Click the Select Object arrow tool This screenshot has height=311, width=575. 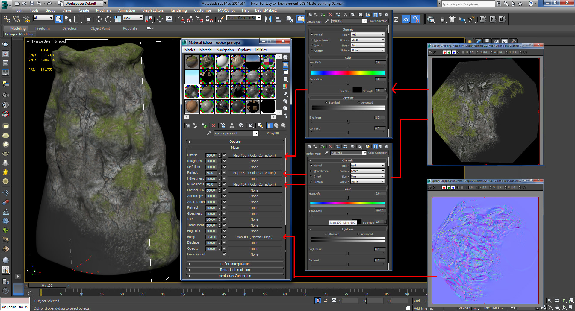coord(59,19)
